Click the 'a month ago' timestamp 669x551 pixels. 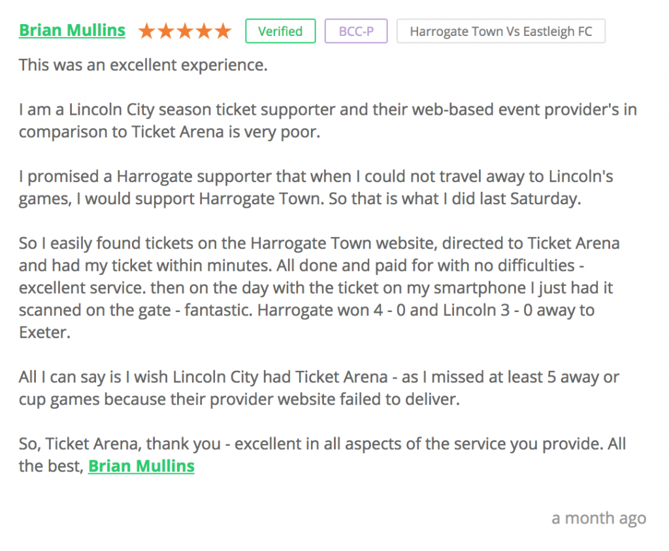pyautogui.click(x=598, y=518)
